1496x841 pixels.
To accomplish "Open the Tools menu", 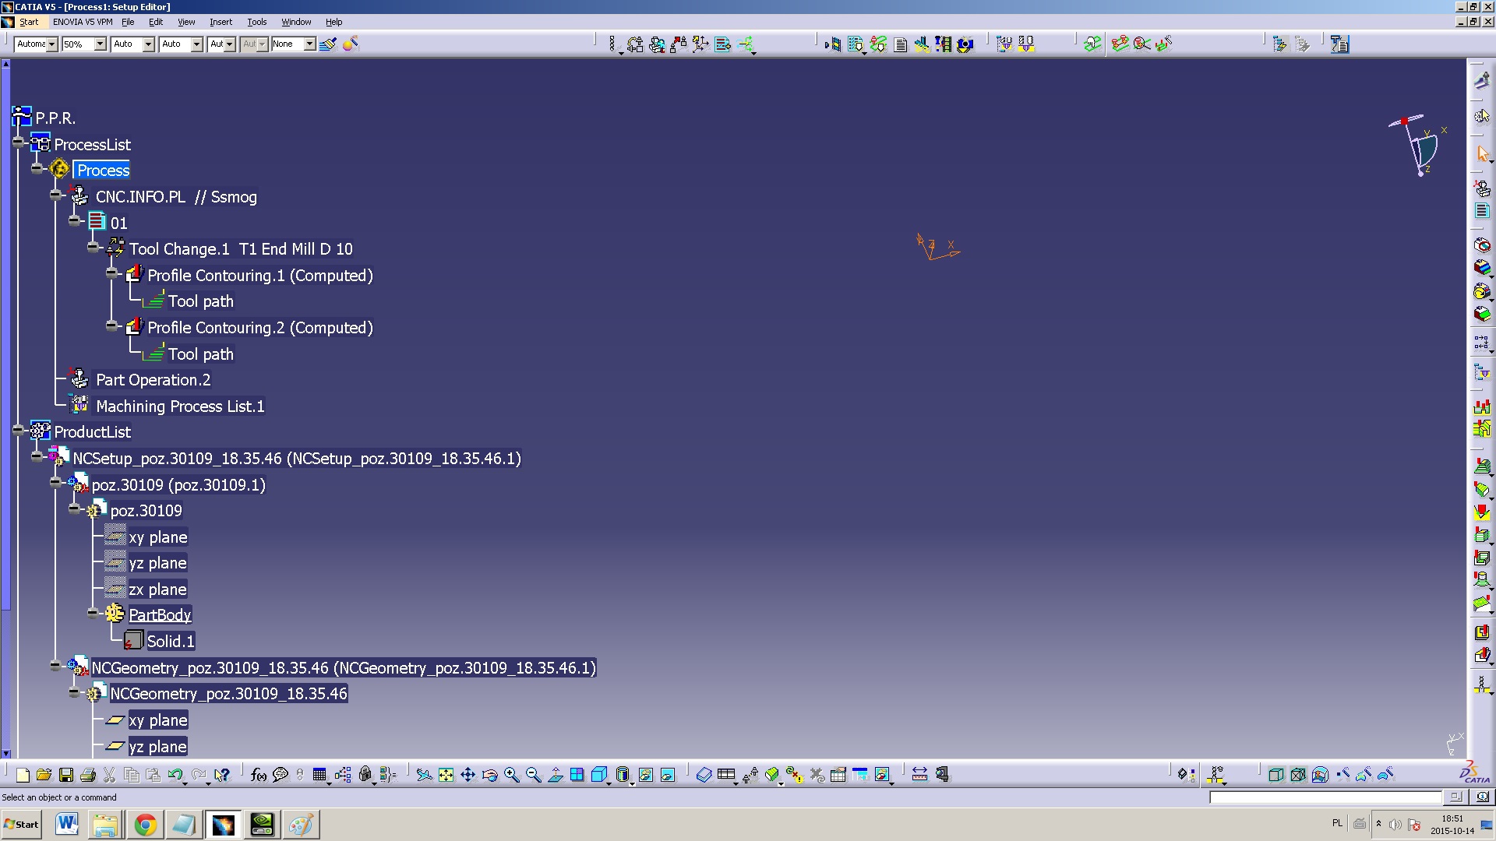I will [x=257, y=22].
